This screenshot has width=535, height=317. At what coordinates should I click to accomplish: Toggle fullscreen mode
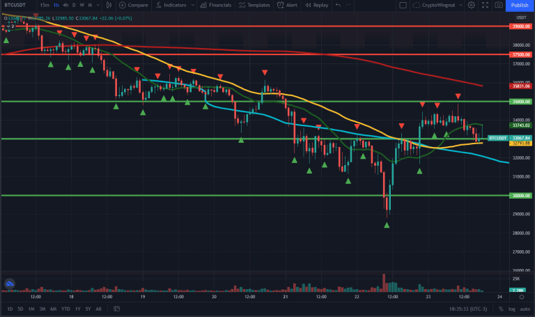click(x=485, y=5)
